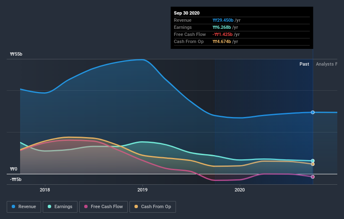Click the ₩29.450b revenue value in tooltip
The image size is (344, 219).
point(223,20)
